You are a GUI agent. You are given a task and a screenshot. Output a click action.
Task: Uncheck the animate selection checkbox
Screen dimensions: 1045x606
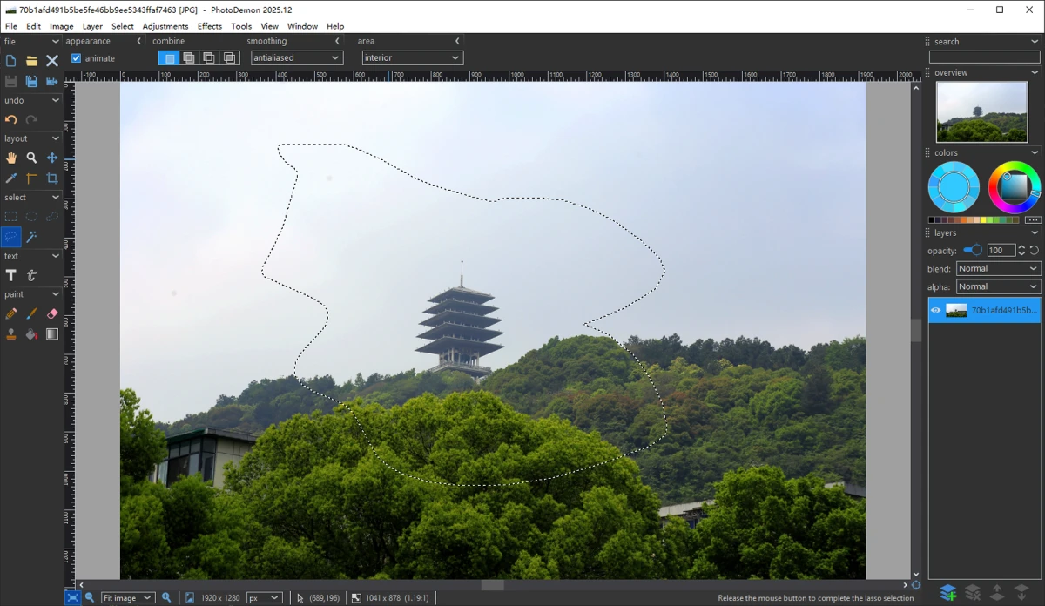[x=77, y=58]
